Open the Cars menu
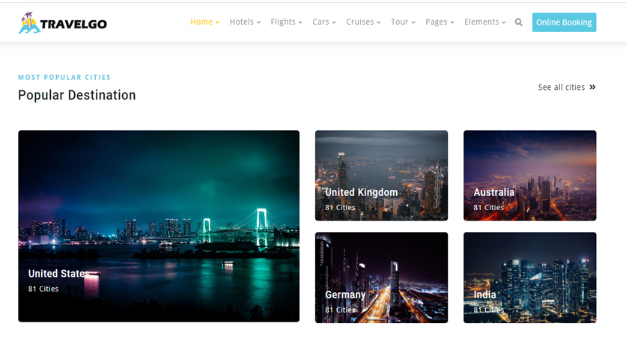Viewport: 626px width, 362px height. click(323, 22)
